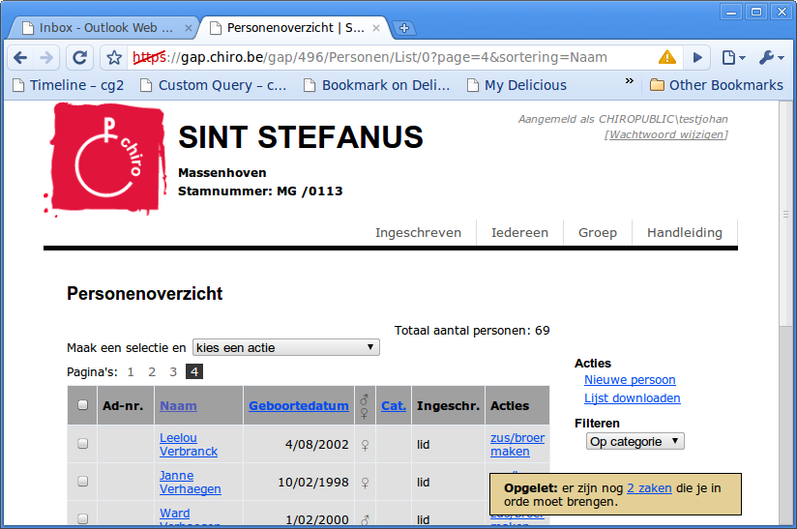
Task: Open the Timeline - cg2 bookmark
Action: (x=68, y=85)
